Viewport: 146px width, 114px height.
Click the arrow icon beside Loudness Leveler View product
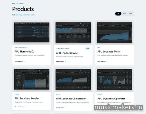click(x=24, y=107)
